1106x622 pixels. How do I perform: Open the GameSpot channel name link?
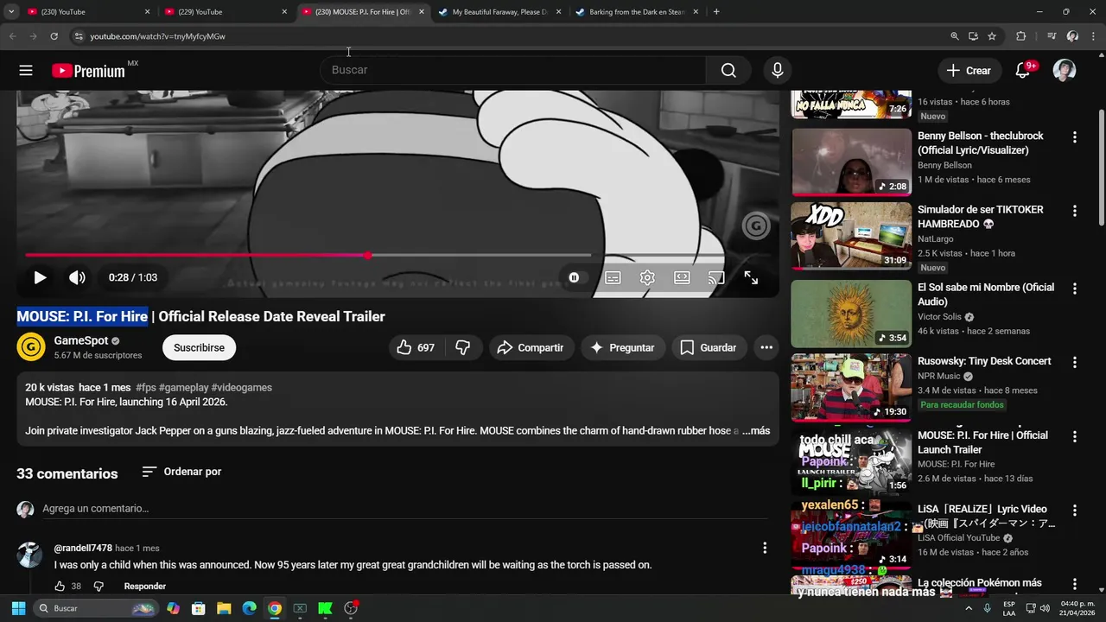[81, 340]
